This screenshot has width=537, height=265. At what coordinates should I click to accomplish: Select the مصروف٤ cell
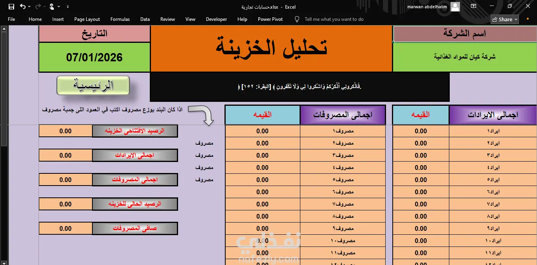(x=343, y=167)
